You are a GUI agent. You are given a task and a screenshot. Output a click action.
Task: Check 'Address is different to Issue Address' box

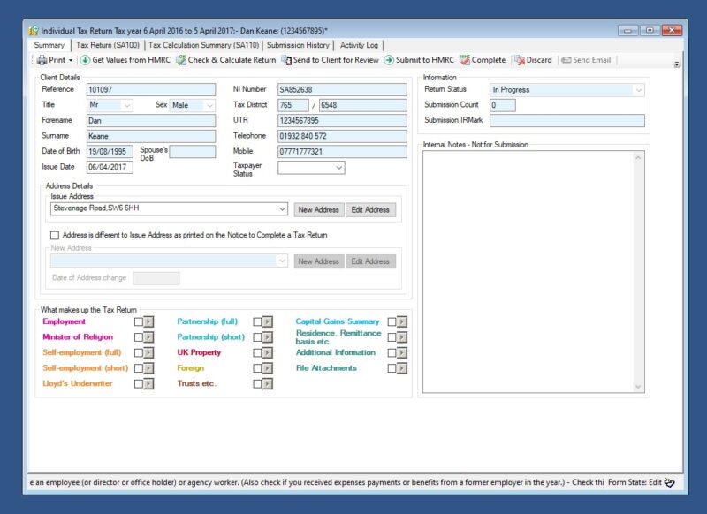pos(55,235)
